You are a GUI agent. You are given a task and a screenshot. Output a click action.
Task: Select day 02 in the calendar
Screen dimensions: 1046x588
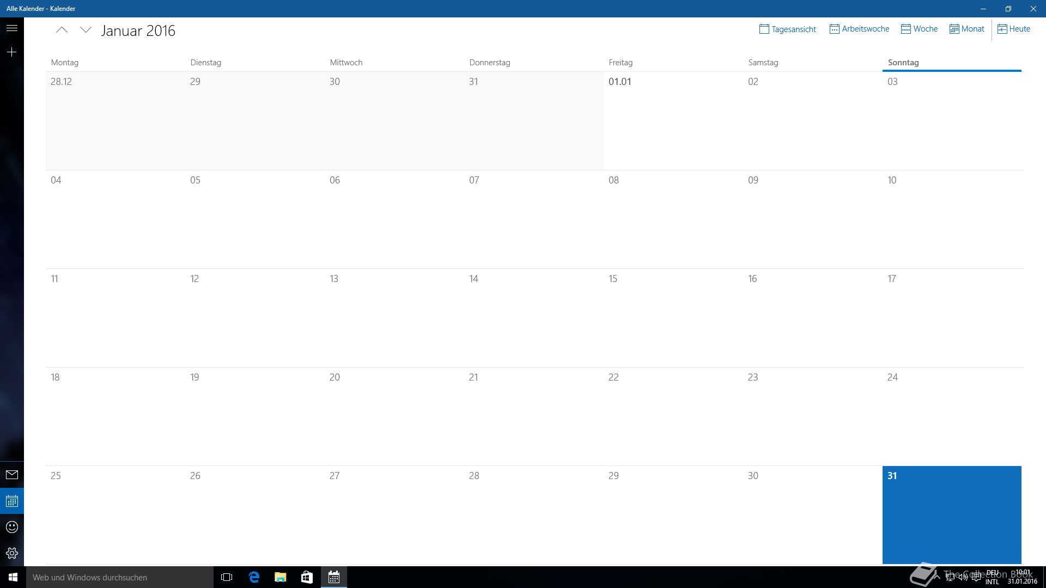click(x=813, y=121)
